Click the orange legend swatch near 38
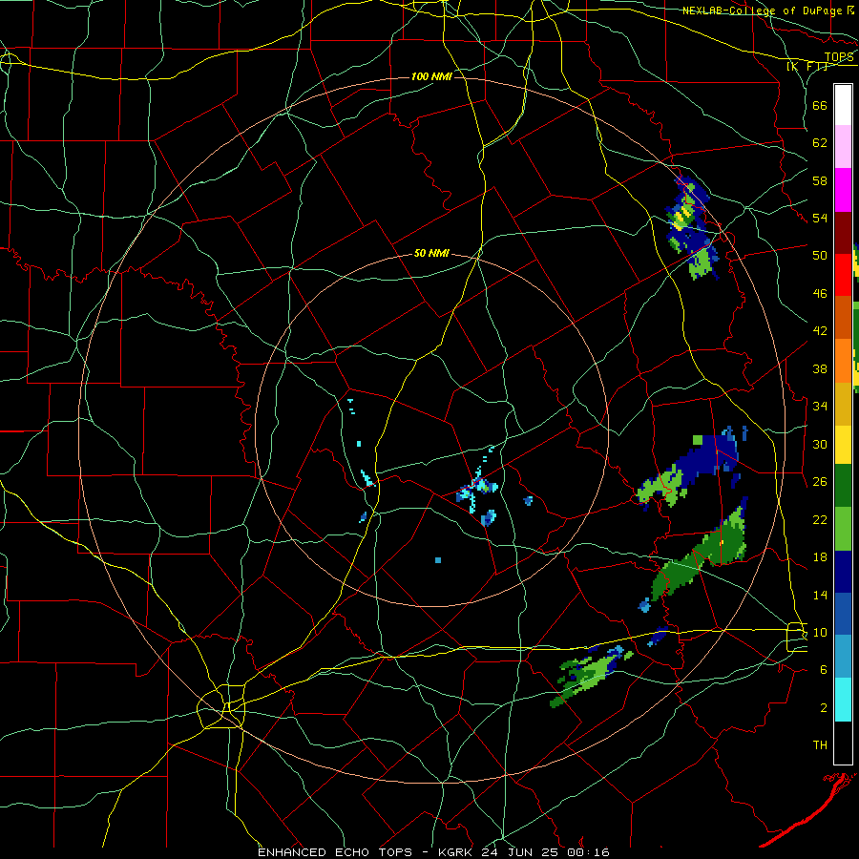Screen dimensions: 859x859 pyautogui.click(x=843, y=361)
